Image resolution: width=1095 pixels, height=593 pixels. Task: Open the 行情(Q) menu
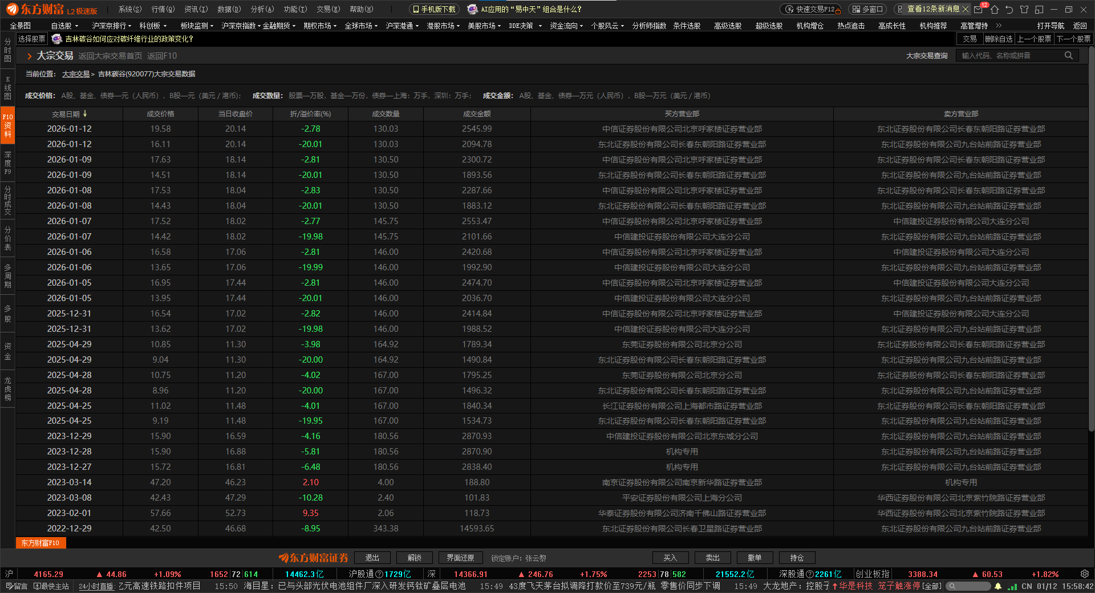coord(163,9)
